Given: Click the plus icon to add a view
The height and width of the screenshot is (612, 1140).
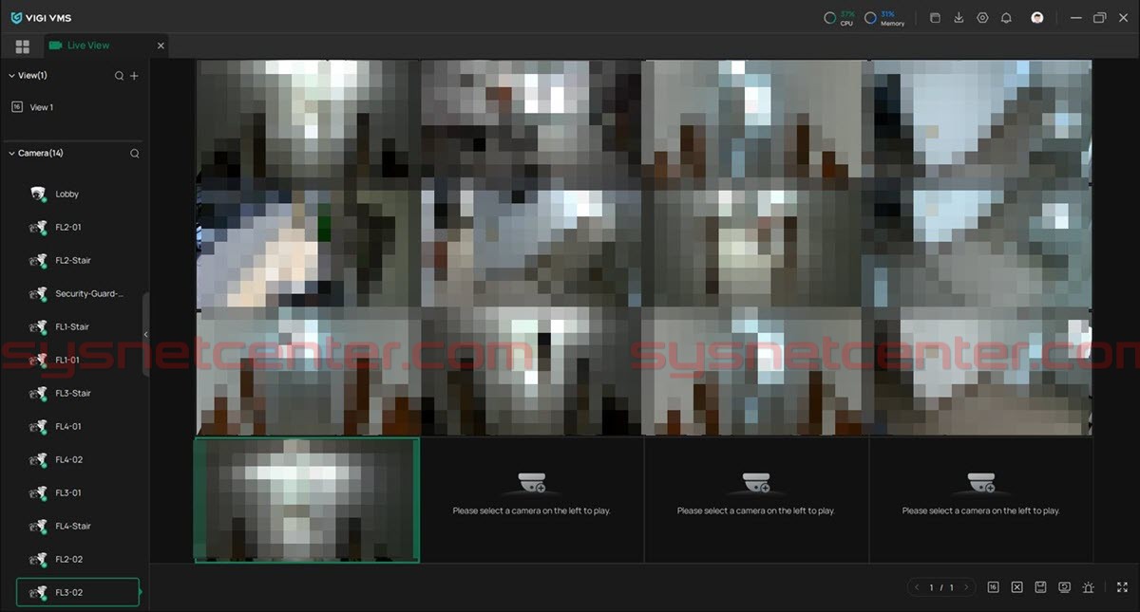Looking at the screenshot, I should [134, 76].
